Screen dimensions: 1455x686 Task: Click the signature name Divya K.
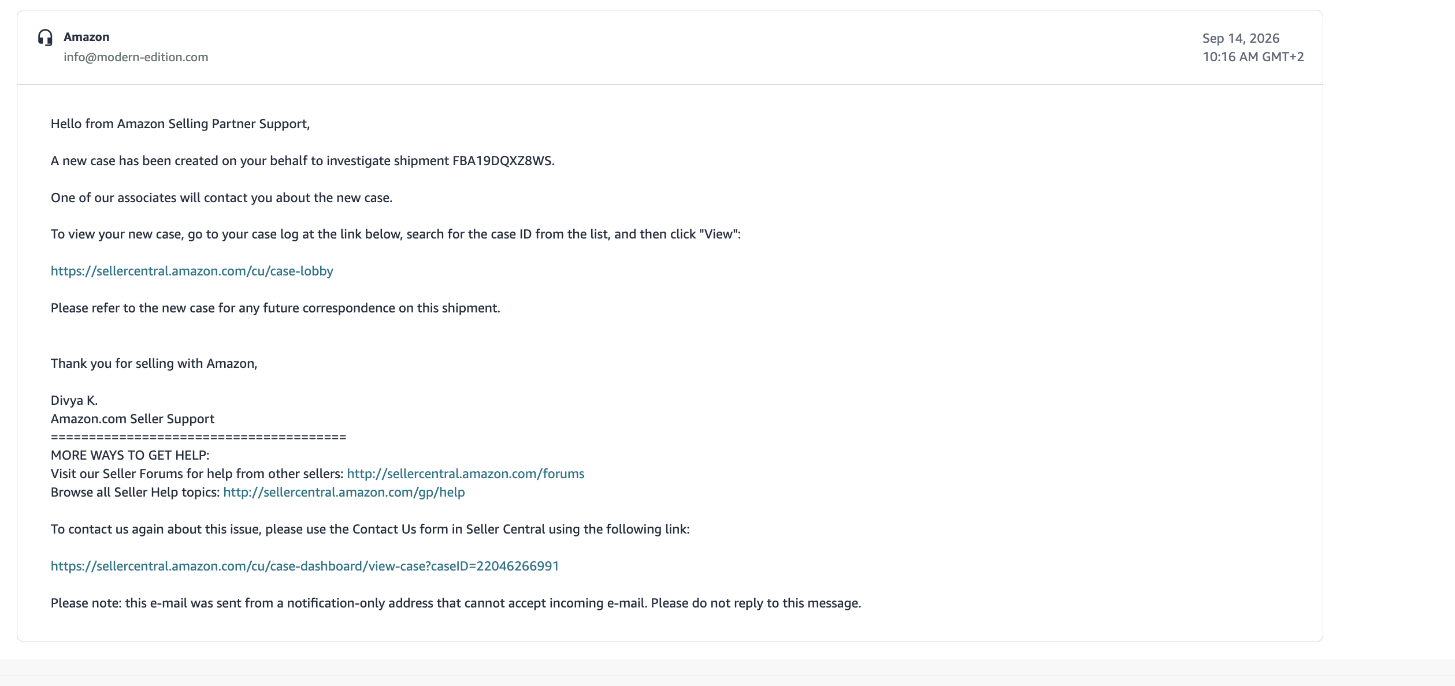coord(74,400)
